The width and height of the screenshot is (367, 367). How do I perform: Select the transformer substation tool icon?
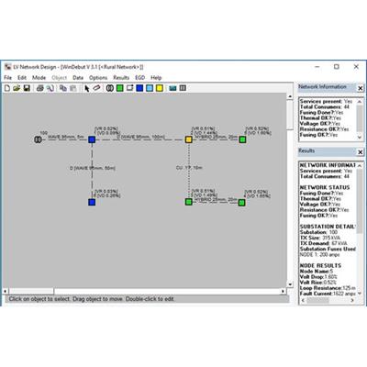(110, 88)
